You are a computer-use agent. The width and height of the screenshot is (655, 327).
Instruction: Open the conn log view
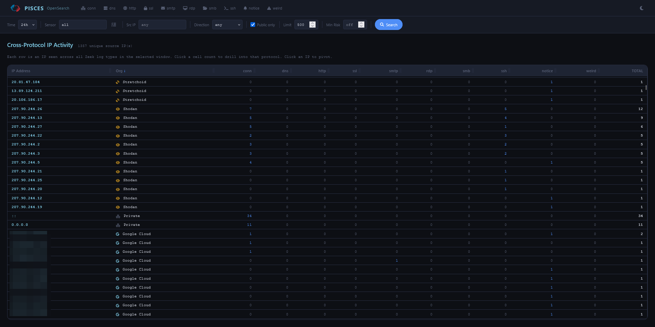[x=88, y=8]
